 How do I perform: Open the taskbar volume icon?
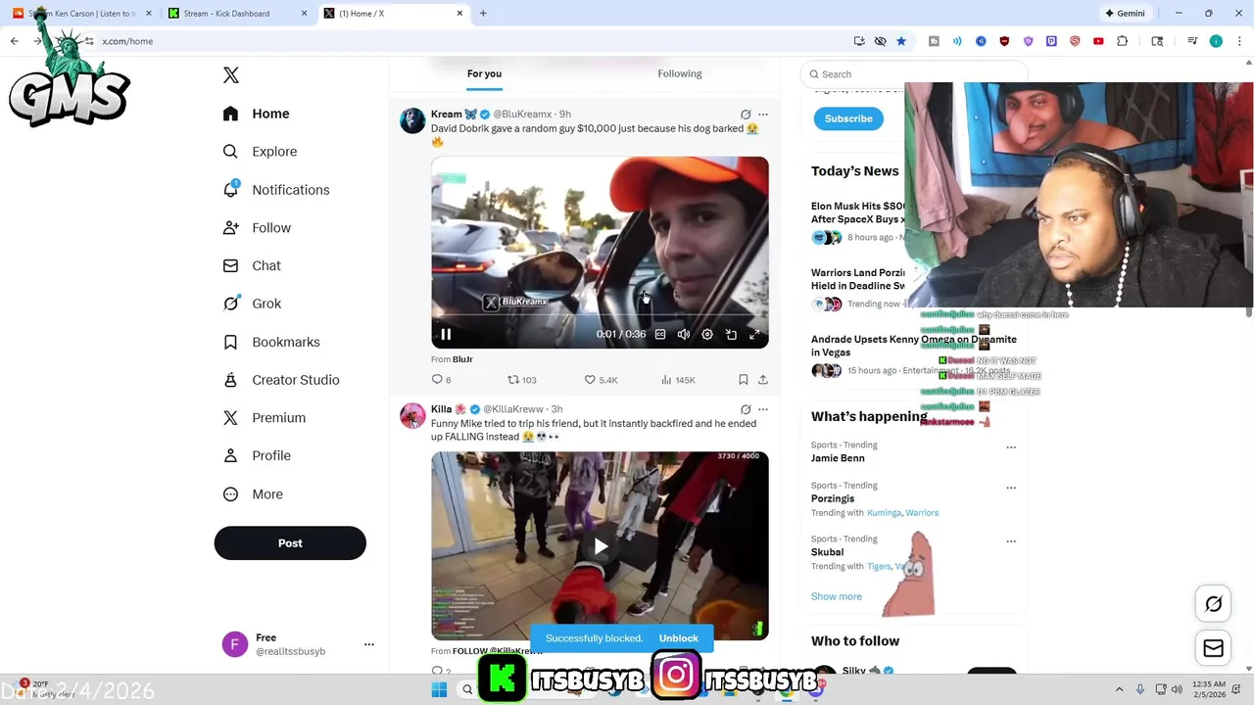(1177, 689)
